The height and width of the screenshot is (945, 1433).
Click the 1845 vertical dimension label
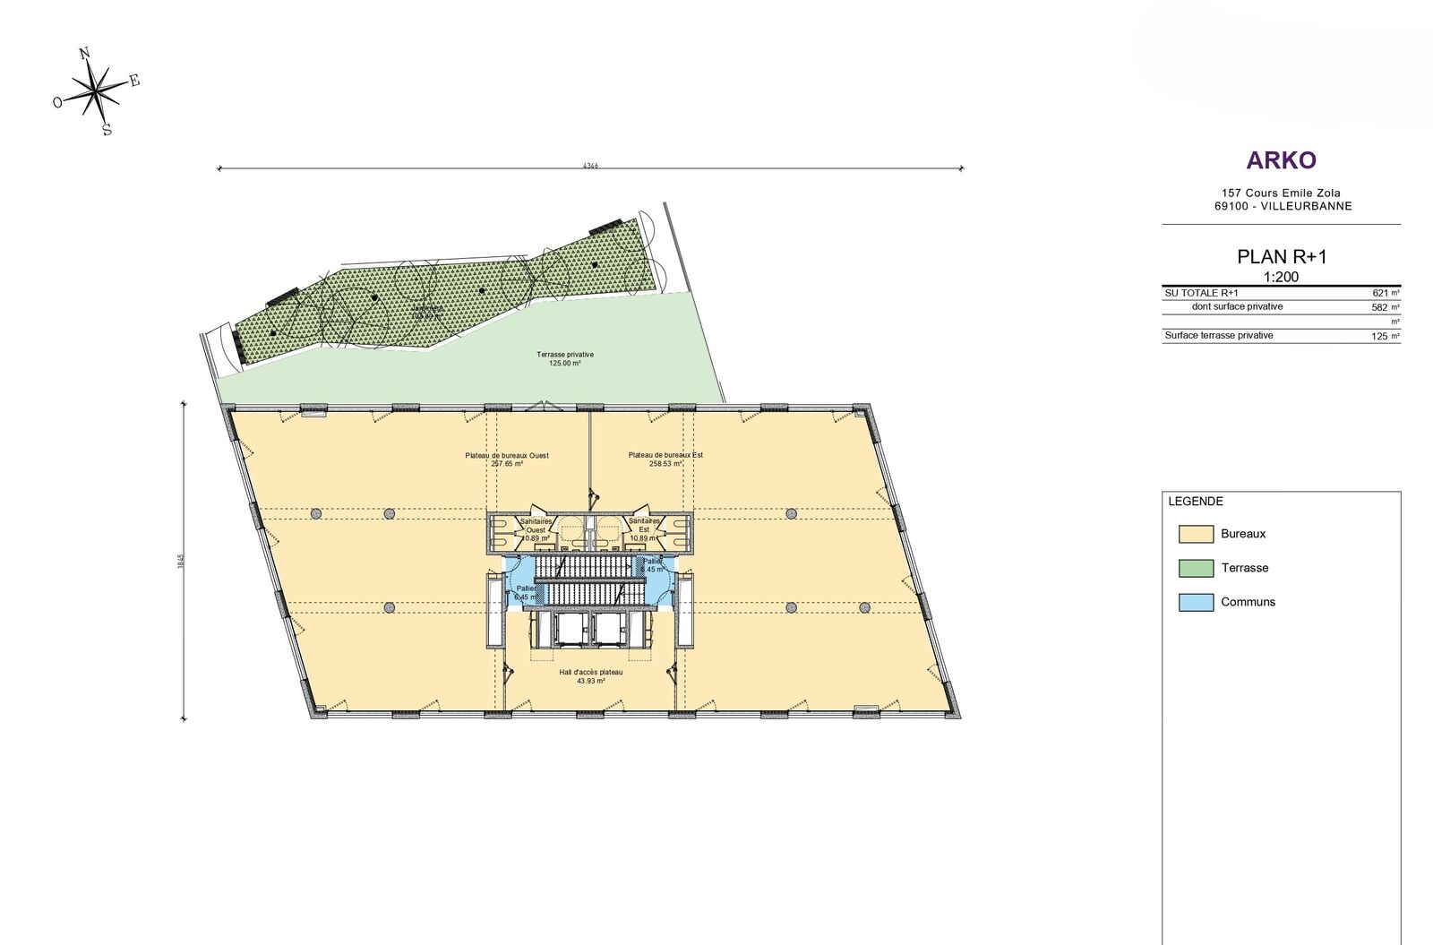click(x=181, y=561)
